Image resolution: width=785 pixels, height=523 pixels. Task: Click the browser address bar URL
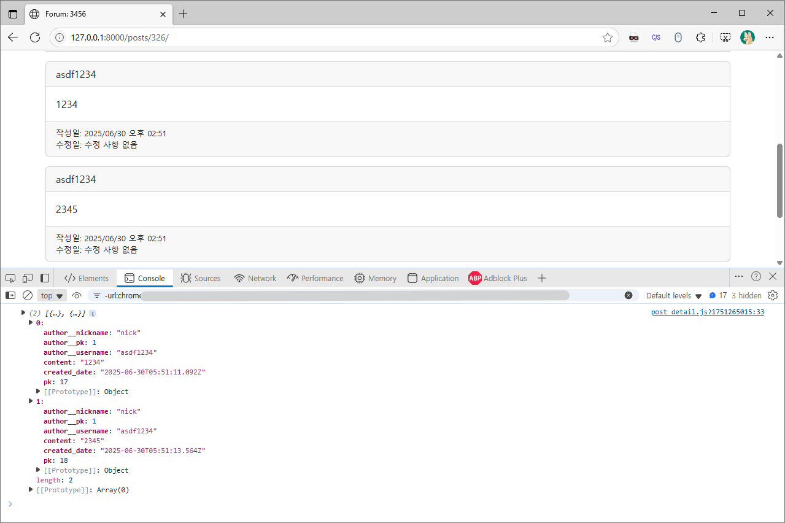tap(120, 37)
